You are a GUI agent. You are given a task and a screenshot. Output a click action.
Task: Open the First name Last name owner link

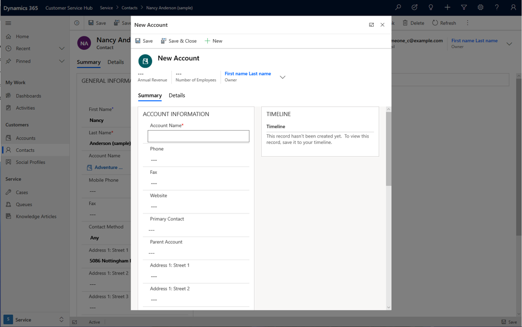[x=247, y=73]
